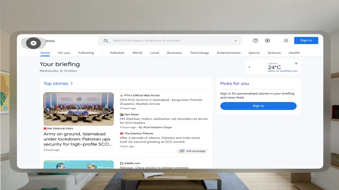The width and height of the screenshot is (339, 190).
Task: Click the weather location target icon
Action: pyautogui.click(x=296, y=63)
